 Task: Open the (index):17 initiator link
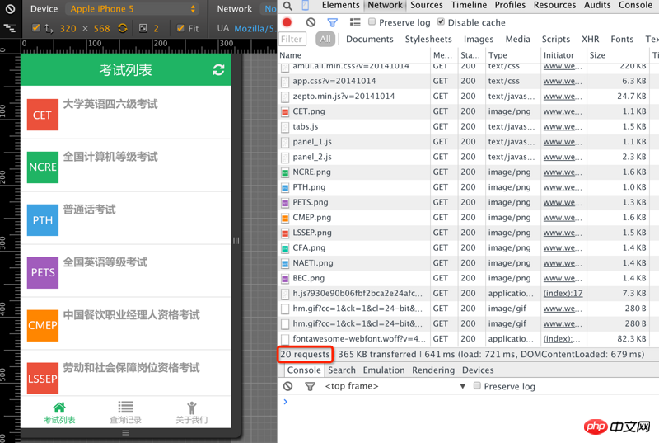click(563, 293)
